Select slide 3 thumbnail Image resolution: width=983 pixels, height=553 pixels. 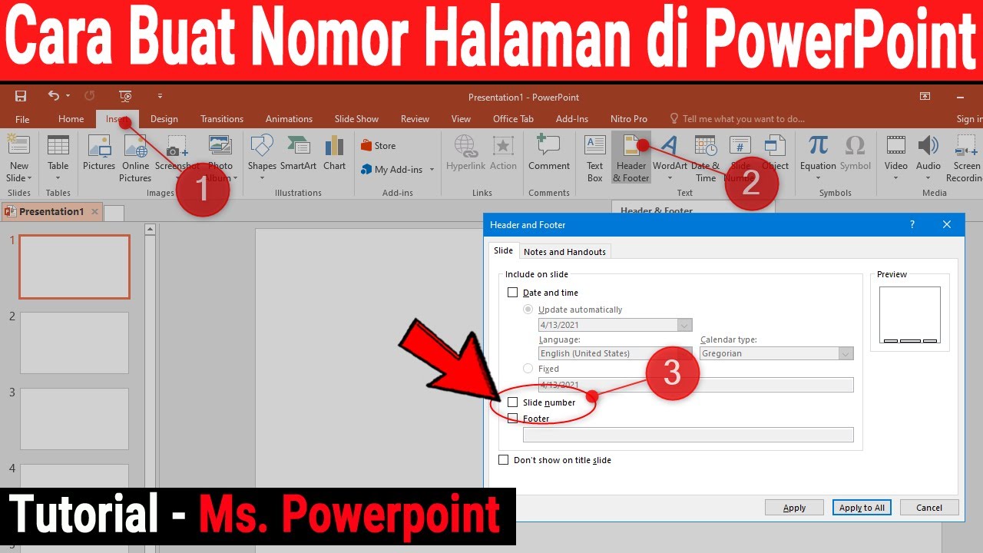click(x=74, y=419)
